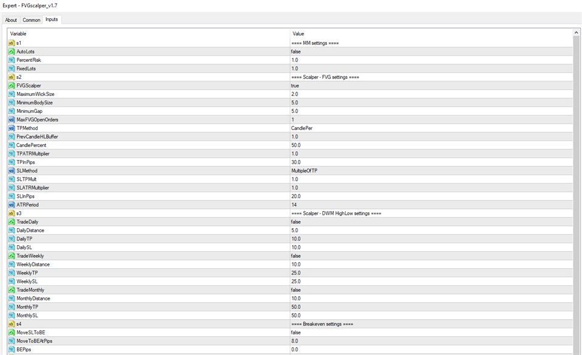Image resolution: width=582 pixels, height=355 pixels.
Task: Select the Scalper - DWM HighLow settings value
Action: click(336, 214)
